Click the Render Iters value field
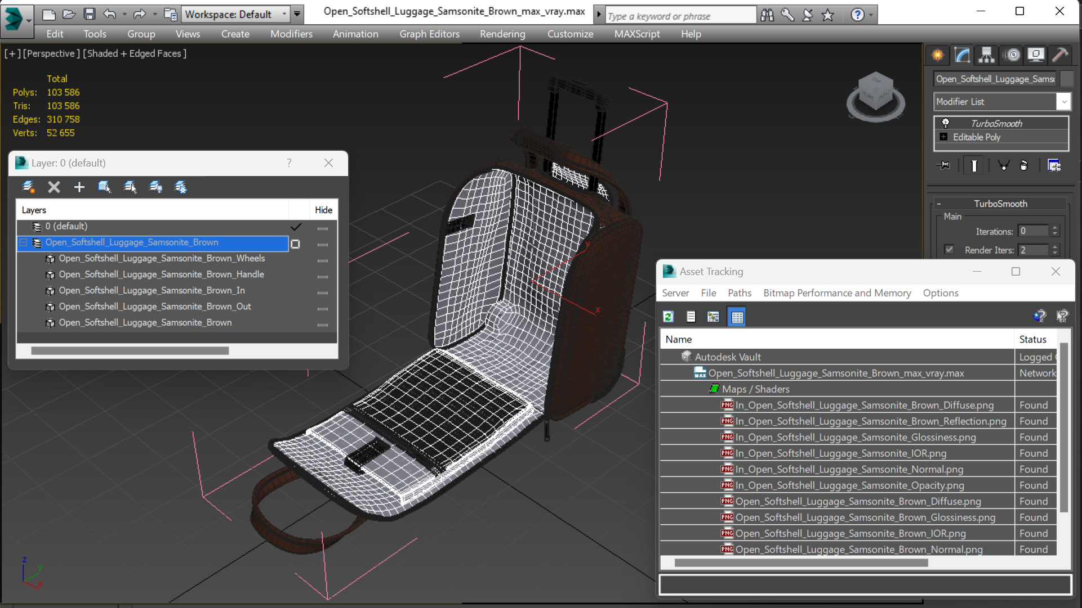Image resolution: width=1082 pixels, height=608 pixels. tap(1034, 250)
